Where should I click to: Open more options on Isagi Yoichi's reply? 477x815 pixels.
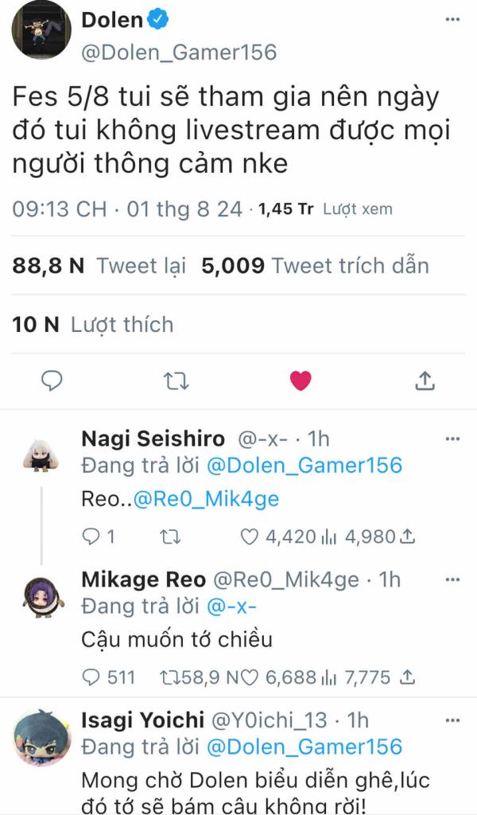[452, 719]
